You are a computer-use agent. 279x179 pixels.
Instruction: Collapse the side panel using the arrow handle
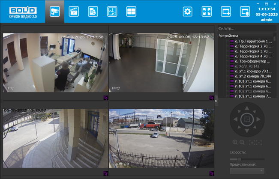tap(216, 101)
